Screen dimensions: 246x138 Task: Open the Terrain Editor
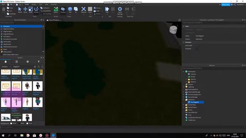pyautogui.click(x=56, y=10)
